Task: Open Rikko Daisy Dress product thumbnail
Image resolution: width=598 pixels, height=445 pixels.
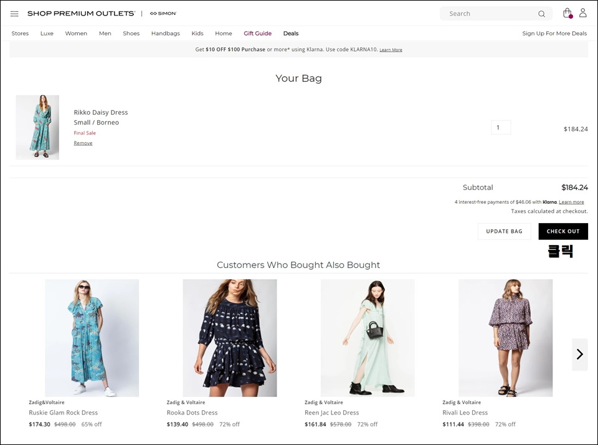Action: [37, 127]
